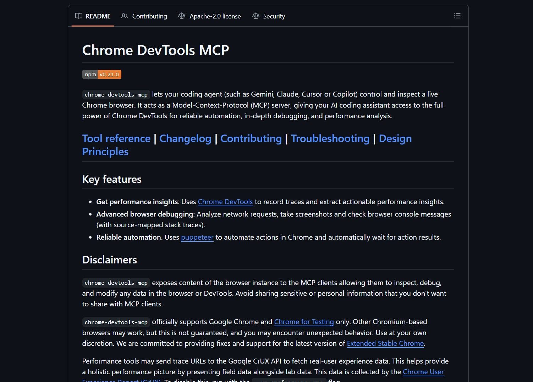
Task: Follow the puppeteer link
Action: [197, 237]
